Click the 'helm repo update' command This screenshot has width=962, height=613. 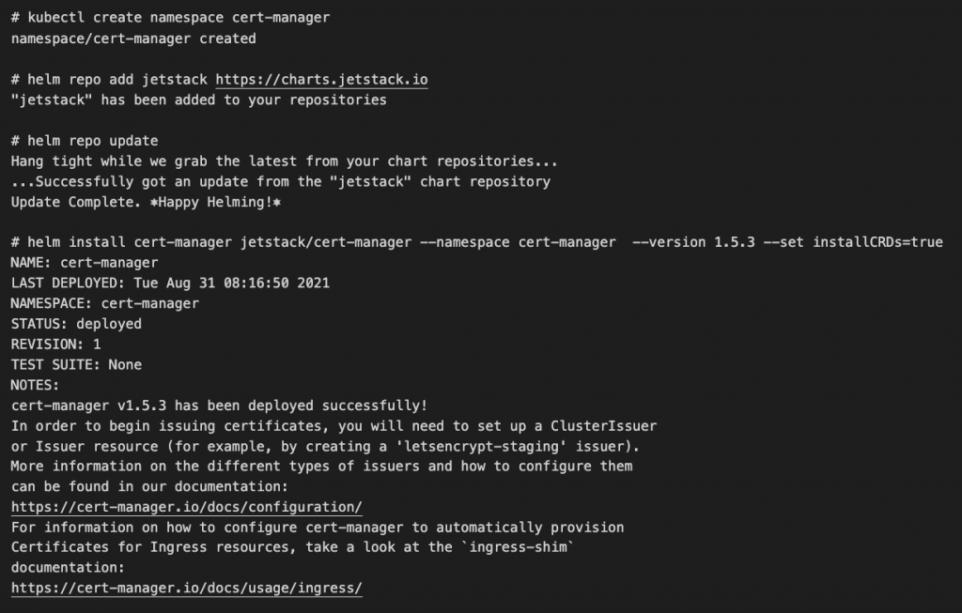tap(85, 141)
